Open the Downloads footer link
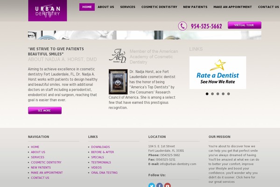Screen dimensions: 280x187 point(100,147)
